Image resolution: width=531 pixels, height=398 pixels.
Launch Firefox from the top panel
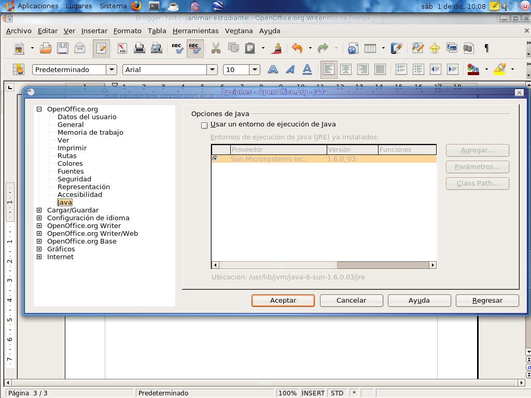click(136, 6)
